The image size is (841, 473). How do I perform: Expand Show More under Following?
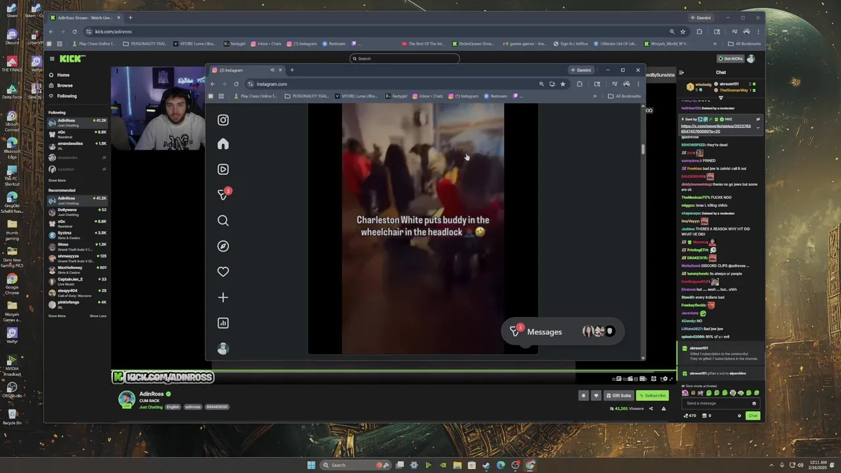pyautogui.click(x=57, y=181)
